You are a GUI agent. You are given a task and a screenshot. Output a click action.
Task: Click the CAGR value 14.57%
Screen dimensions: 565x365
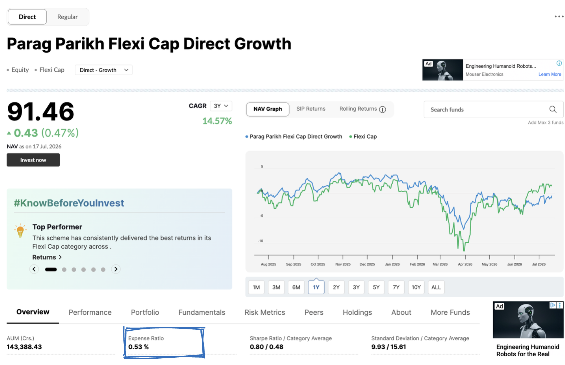(217, 121)
